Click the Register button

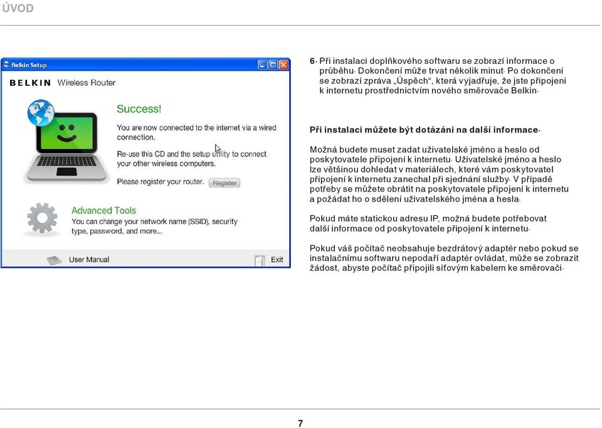pos(224,183)
